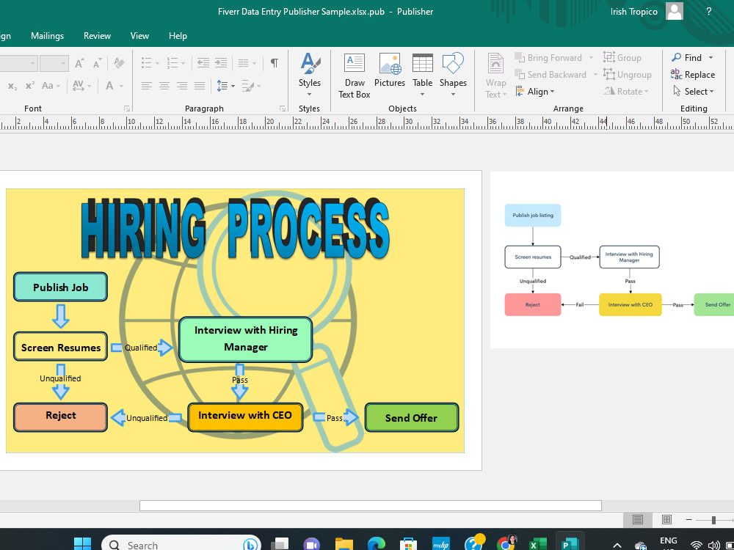
Task: Select the Draw Text Box tool
Action: click(355, 75)
